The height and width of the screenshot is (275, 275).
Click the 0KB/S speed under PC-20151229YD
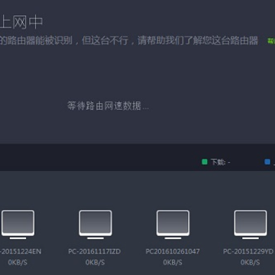[251, 262]
